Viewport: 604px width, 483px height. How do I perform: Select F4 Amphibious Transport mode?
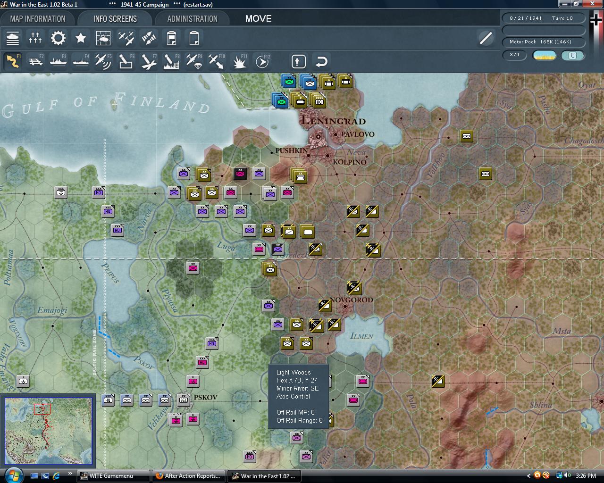click(81, 61)
